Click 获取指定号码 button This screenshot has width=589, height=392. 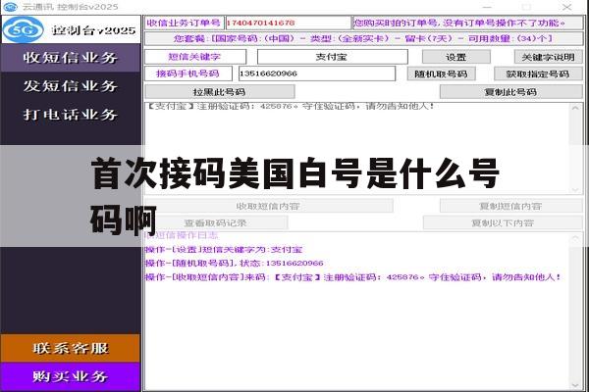538,73
